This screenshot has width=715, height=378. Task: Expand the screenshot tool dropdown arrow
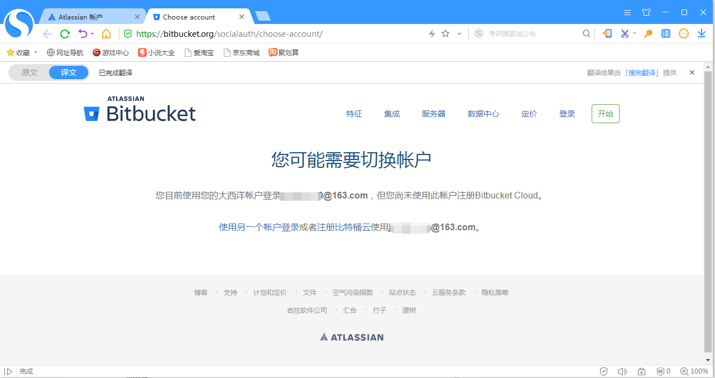[x=635, y=33]
